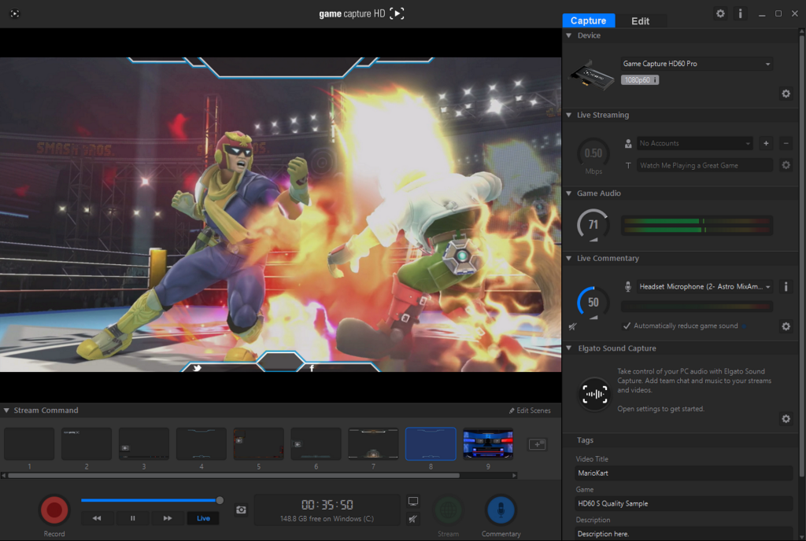Collapse the Live Commentary section
The image size is (806, 541).
click(x=568, y=258)
